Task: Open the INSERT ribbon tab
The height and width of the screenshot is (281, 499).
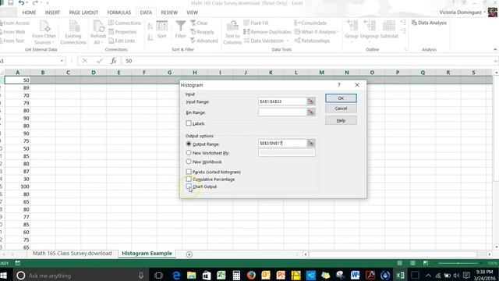Action: coord(52,12)
